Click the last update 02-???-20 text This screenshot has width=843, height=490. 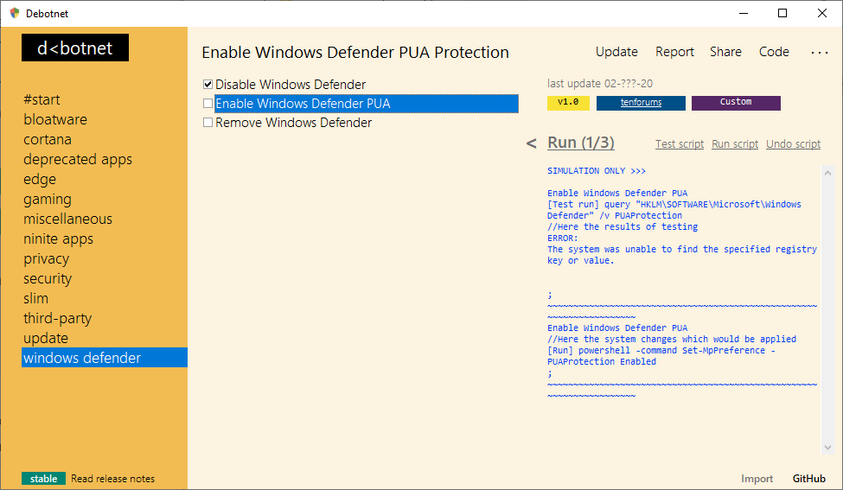tap(600, 83)
